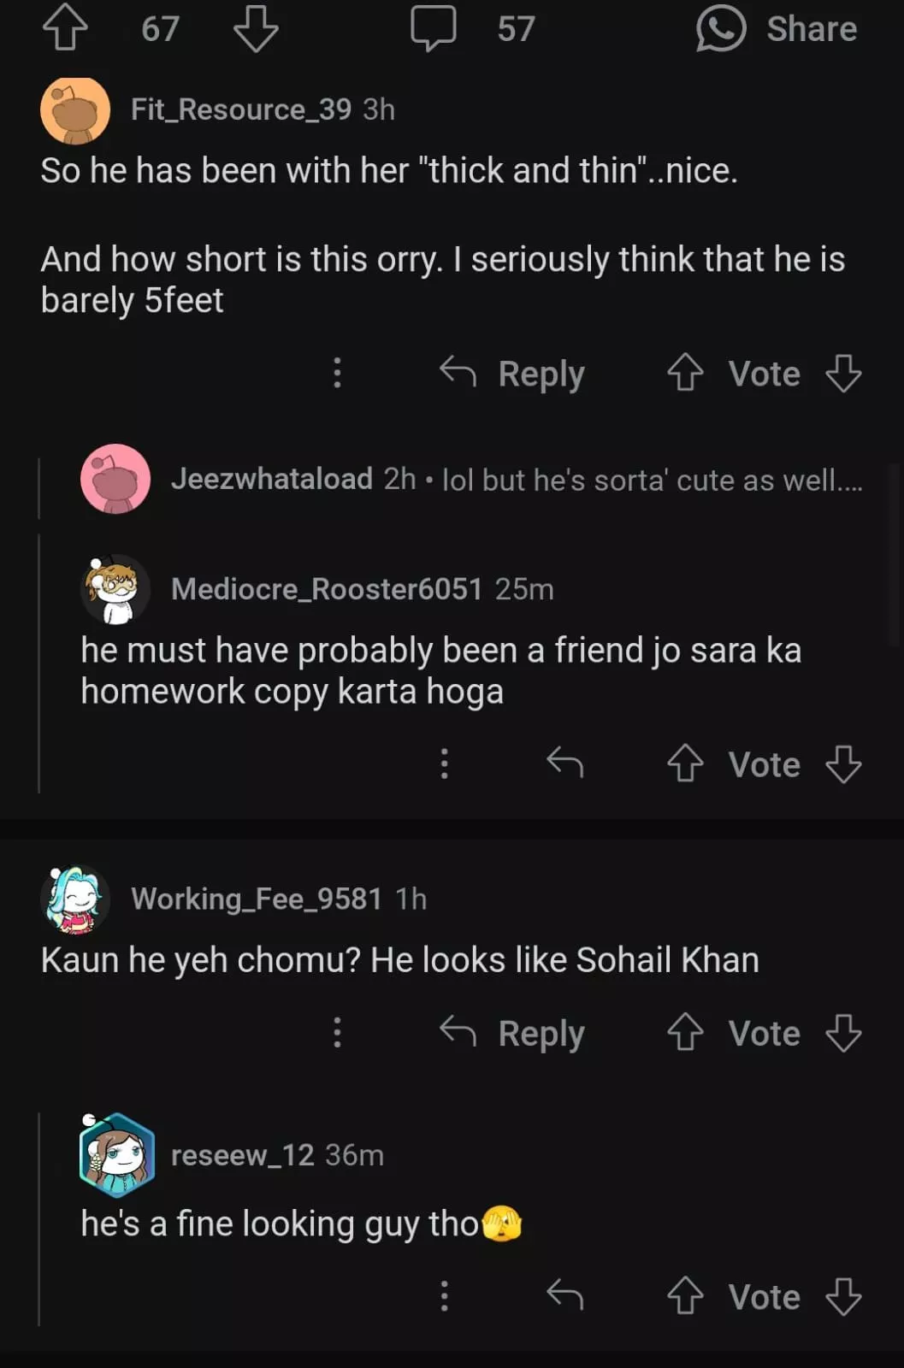Reply to Mediocre_Rooster6051 using the arrow icon
Screen dimensions: 904x1368
pyautogui.click(x=565, y=762)
